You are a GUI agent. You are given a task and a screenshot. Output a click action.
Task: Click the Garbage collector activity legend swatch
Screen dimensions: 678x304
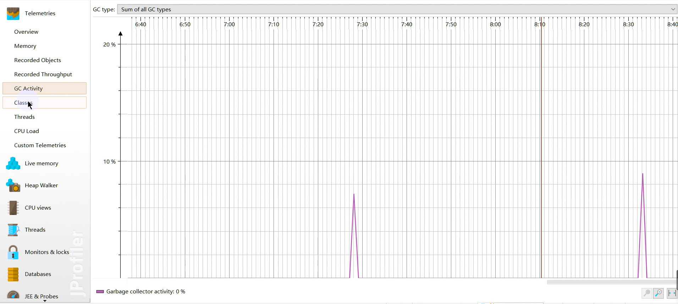point(100,292)
